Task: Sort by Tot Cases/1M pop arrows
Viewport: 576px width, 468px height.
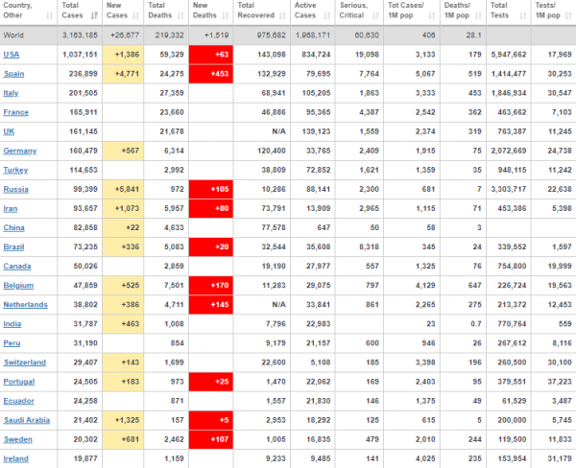Action: point(432,15)
